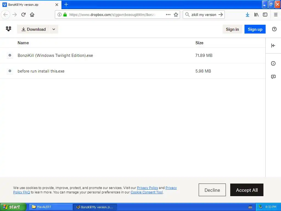The height and width of the screenshot is (211, 281).
Task: Click the keyboard icon in system tray
Action: [x=250, y=207]
